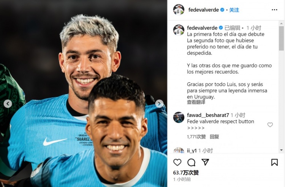Reply to fawad__besharat7's comment via 回复
285x187 pixels.
(x=214, y=137)
